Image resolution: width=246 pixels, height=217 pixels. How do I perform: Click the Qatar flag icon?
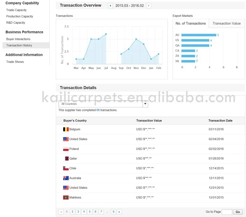67,158
